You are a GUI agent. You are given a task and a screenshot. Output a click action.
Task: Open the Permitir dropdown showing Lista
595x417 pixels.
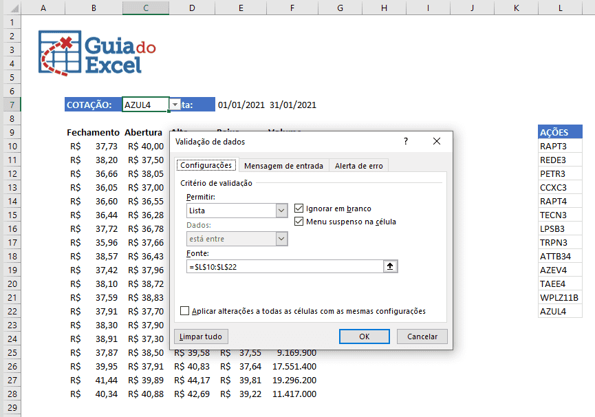click(281, 211)
